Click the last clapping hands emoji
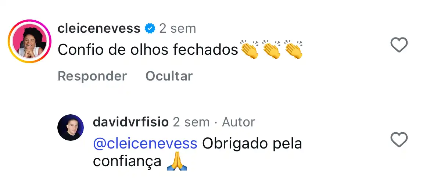The height and width of the screenshot is (179, 430). tap(294, 50)
